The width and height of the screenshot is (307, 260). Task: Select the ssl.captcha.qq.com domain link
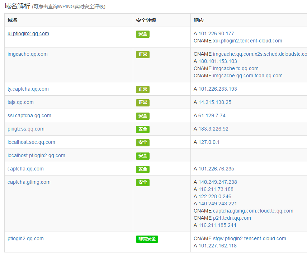29,115
